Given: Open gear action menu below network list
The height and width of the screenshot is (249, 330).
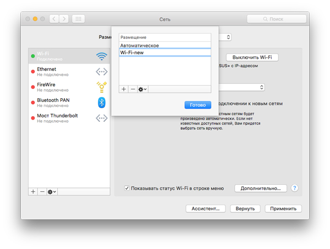Looking at the screenshot, I should tap(52, 191).
